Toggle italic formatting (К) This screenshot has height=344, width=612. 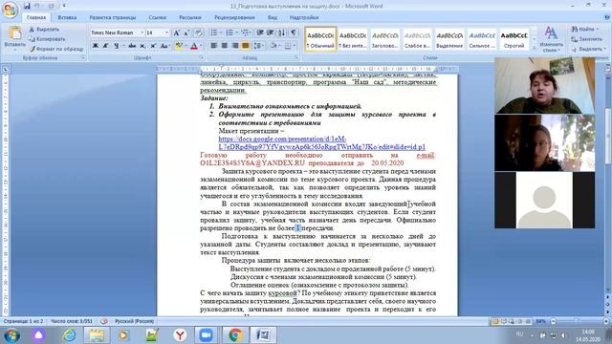coord(105,46)
